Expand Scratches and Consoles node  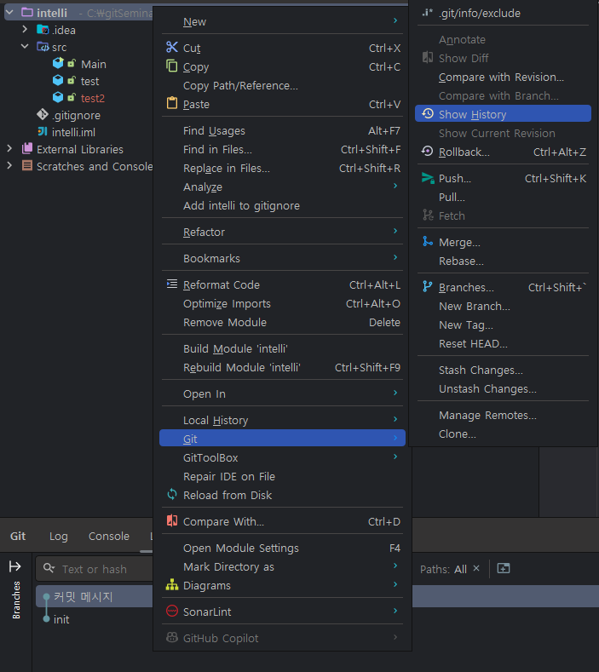click(x=9, y=165)
